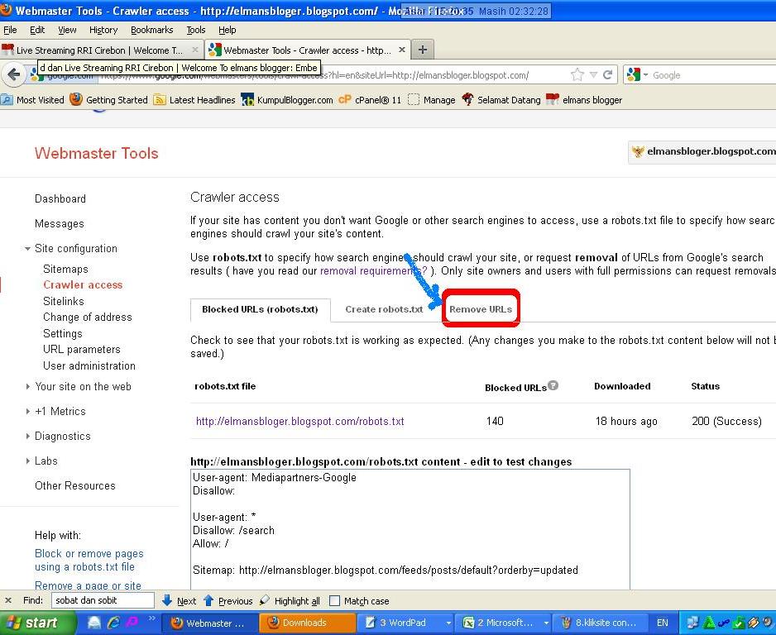This screenshot has height=635, width=776.
Task: Click the Find text field
Action: pyautogui.click(x=103, y=601)
